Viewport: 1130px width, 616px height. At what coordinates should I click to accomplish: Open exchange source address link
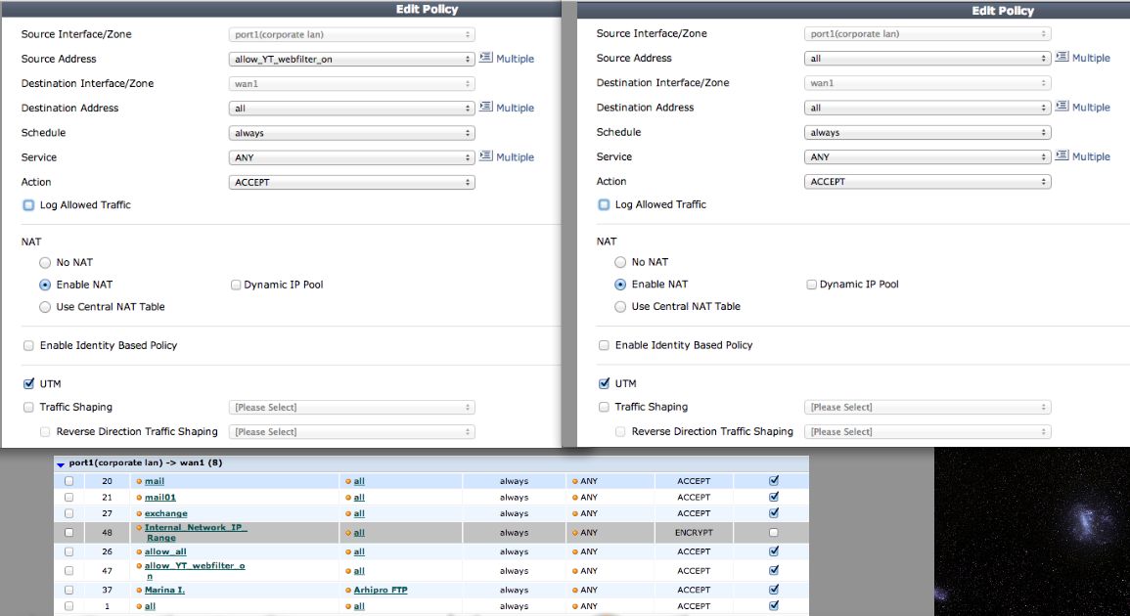(x=165, y=513)
